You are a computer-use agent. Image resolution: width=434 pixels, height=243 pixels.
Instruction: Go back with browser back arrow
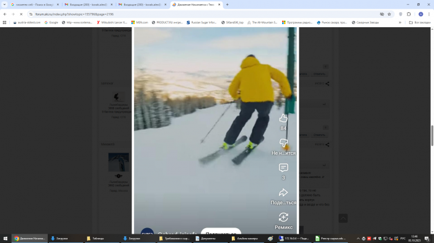pyautogui.click(x=5, y=14)
